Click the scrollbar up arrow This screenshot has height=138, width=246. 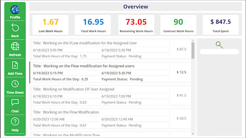(193, 40)
